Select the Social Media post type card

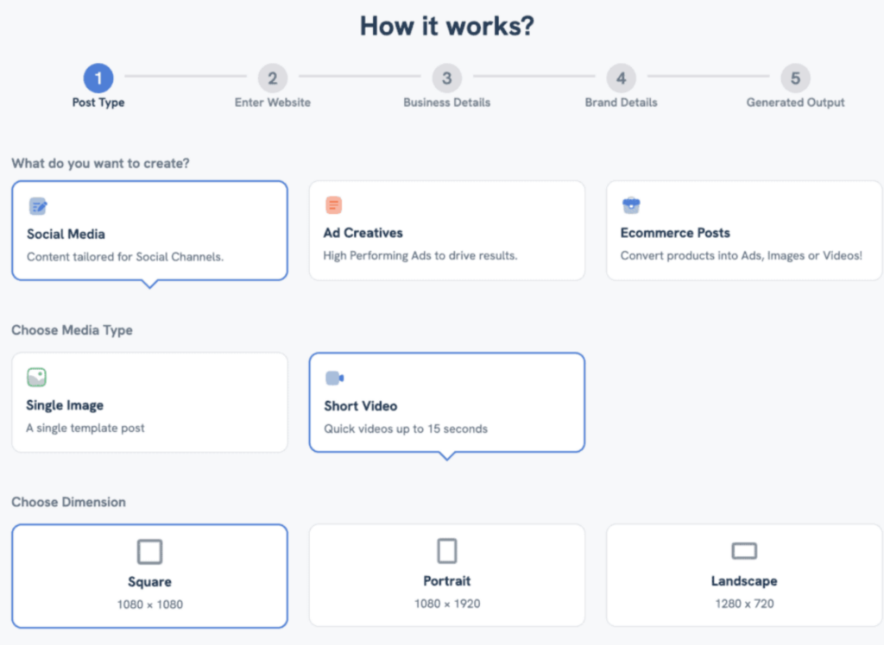(x=149, y=231)
